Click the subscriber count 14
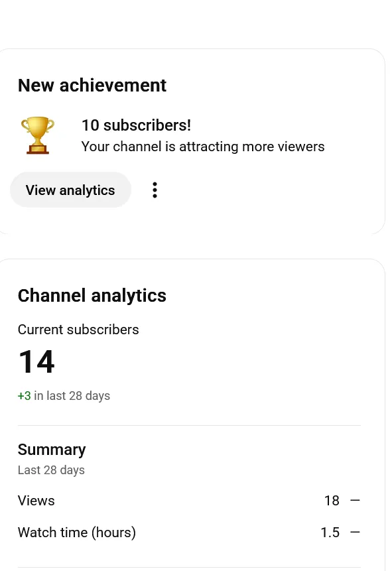392x571 pixels. click(x=36, y=361)
